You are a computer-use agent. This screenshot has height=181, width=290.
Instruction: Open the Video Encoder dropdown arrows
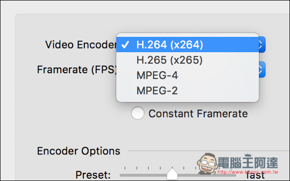pos(262,45)
